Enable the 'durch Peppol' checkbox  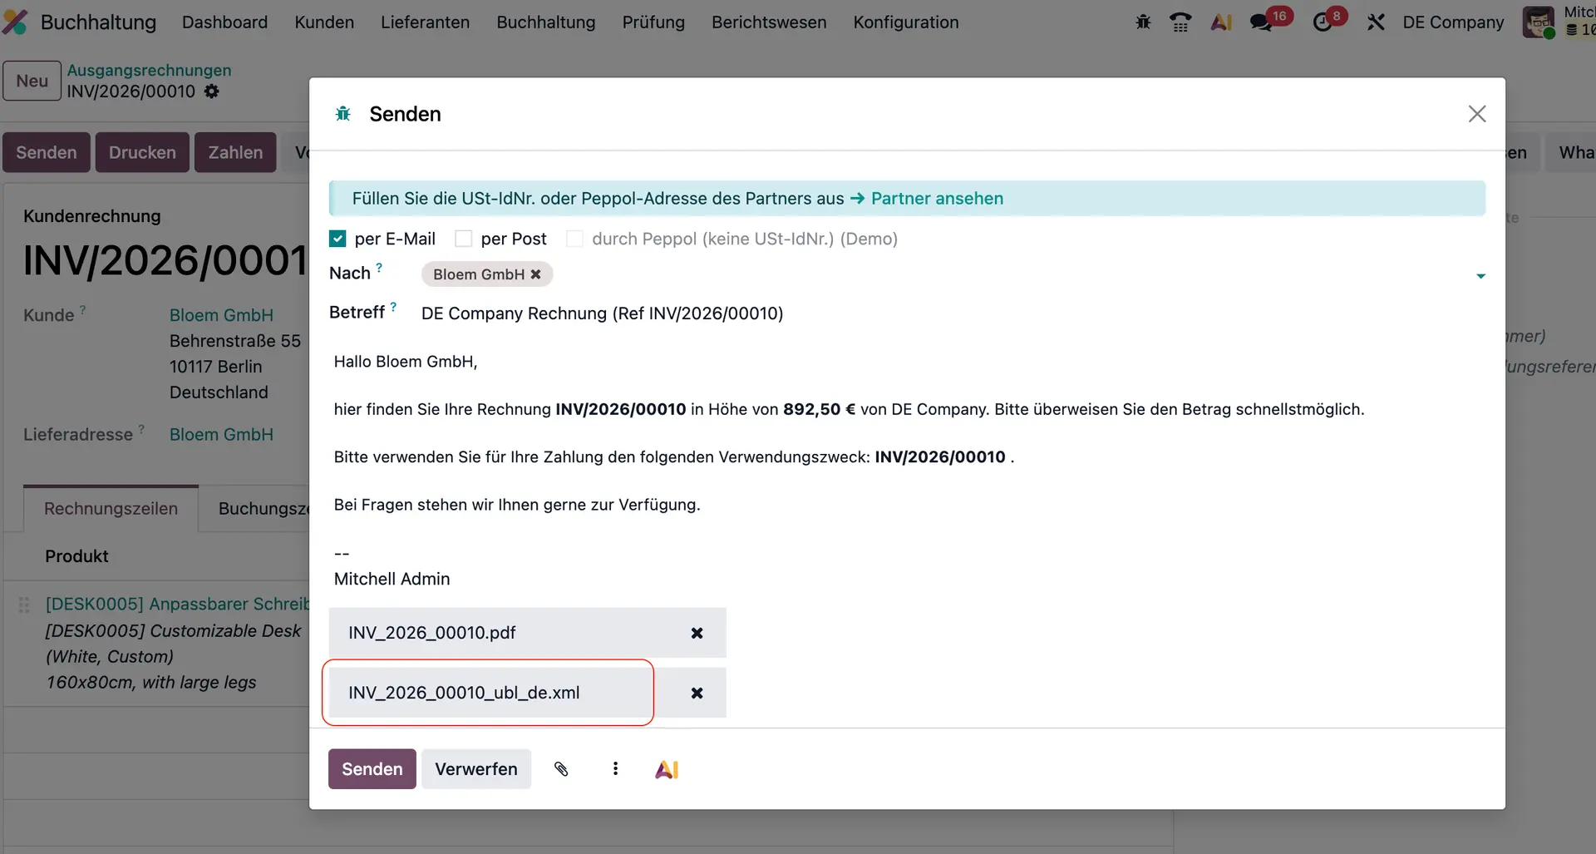click(574, 239)
